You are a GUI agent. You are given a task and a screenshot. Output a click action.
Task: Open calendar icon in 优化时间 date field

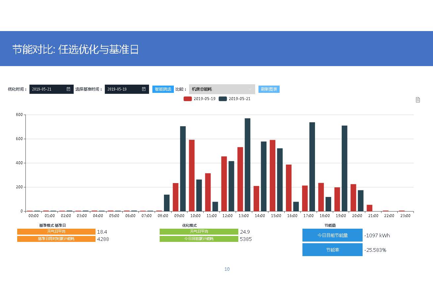coord(68,89)
